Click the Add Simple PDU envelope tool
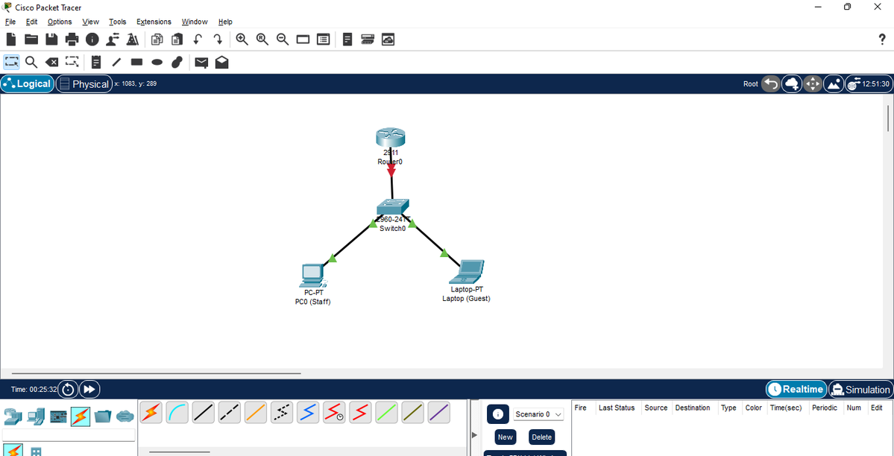Image resolution: width=894 pixels, height=456 pixels. click(201, 63)
